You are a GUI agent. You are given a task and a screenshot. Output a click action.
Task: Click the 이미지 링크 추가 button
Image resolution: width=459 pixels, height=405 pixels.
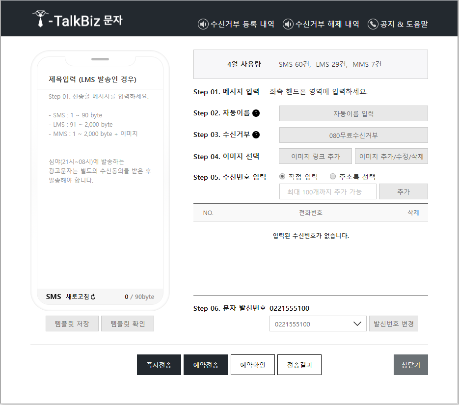point(315,156)
